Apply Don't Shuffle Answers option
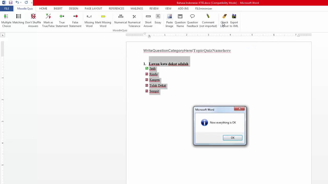This screenshot has width=328, height=184. [33, 20]
